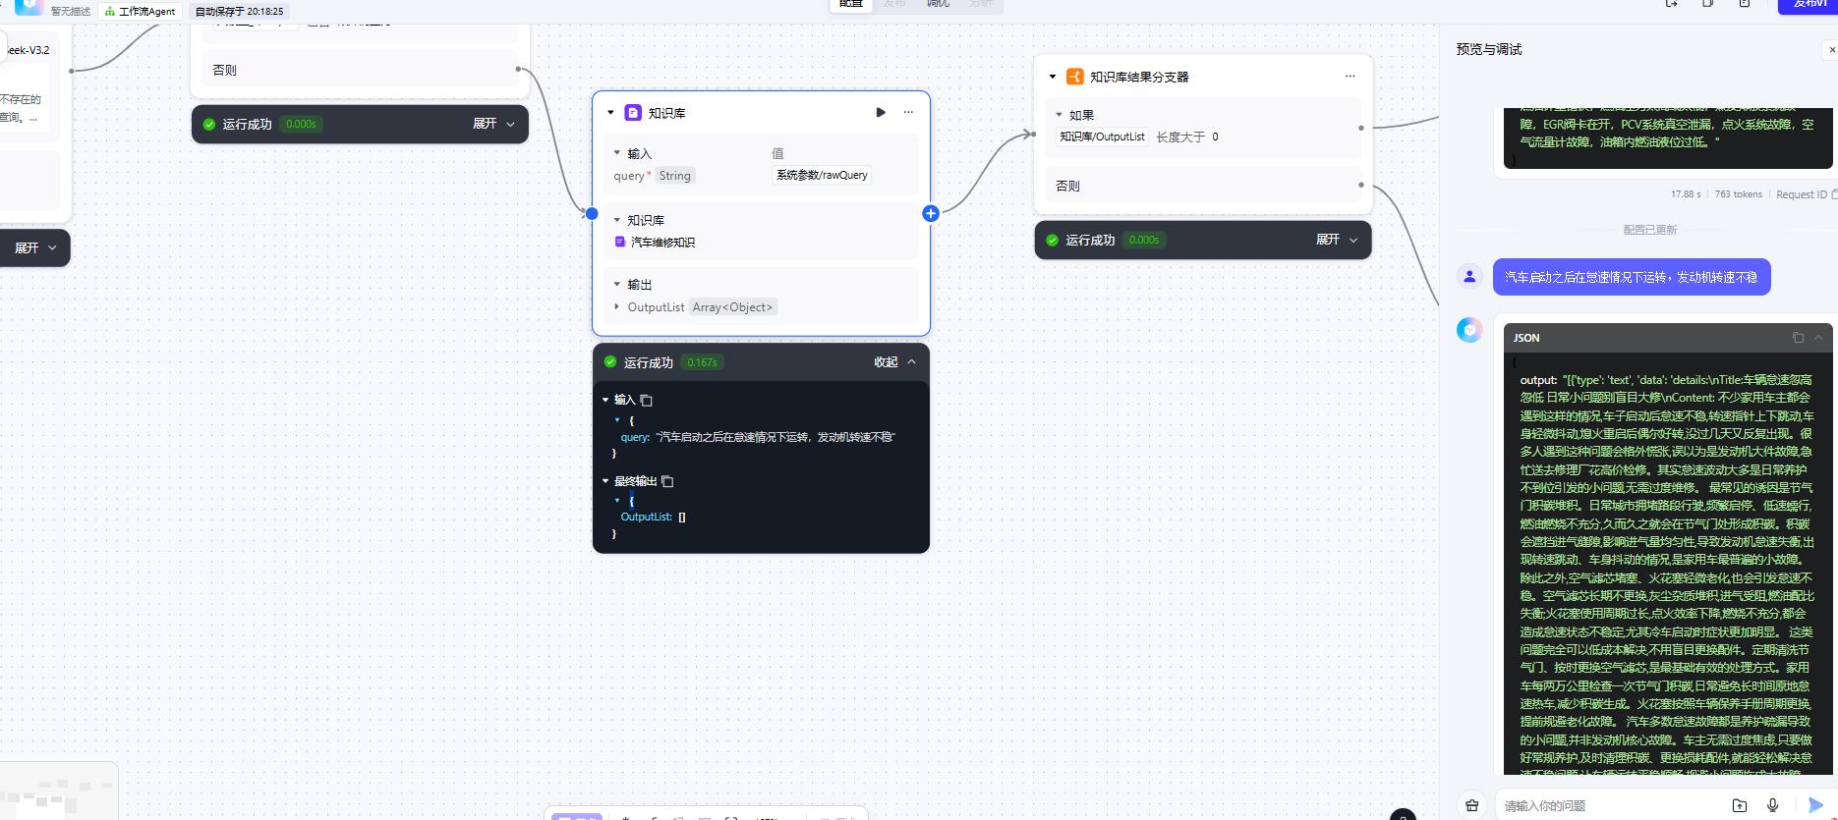
Task: Click the user avatar in the chat
Action: [1469, 277]
